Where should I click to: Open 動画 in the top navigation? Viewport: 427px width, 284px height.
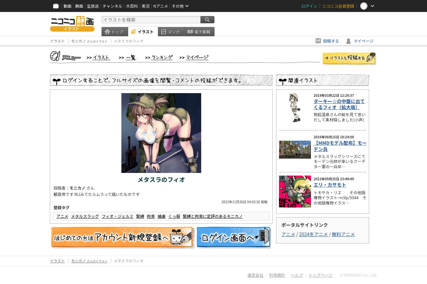pos(68,6)
